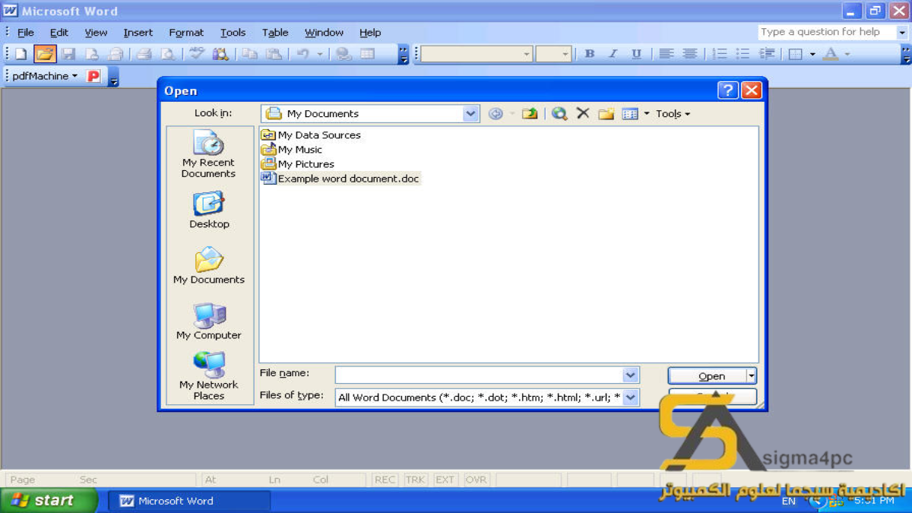Click the Print icon in Standard toolbar
The height and width of the screenshot is (513, 912).
(x=144, y=54)
